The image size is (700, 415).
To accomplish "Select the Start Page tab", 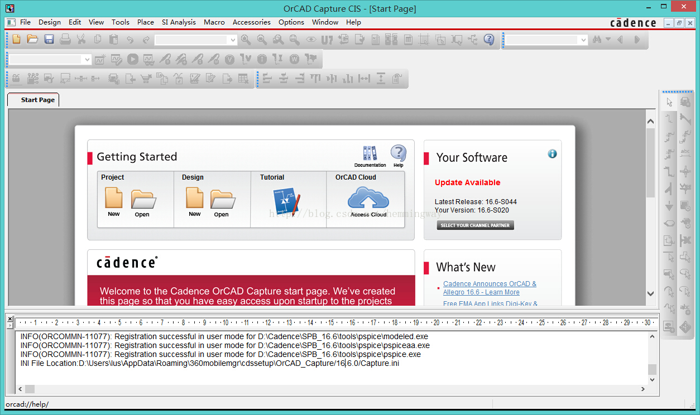I will pyautogui.click(x=33, y=100).
